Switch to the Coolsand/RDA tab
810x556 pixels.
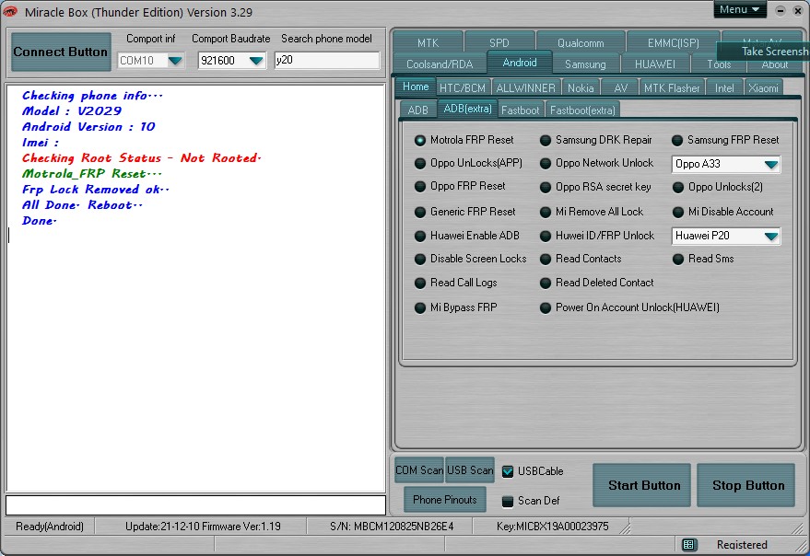(x=440, y=64)
